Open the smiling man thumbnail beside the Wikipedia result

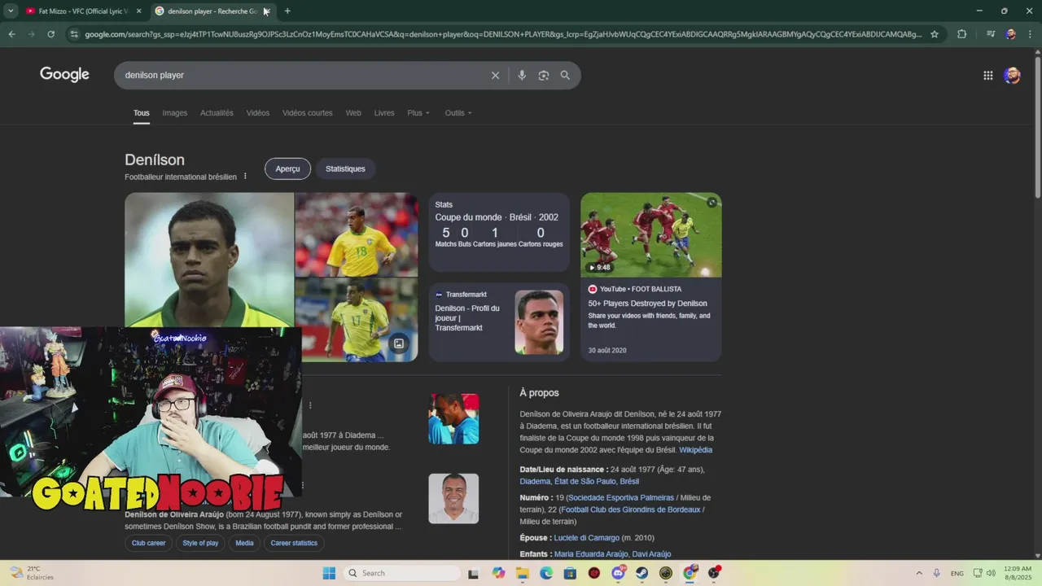click(453, 498)
